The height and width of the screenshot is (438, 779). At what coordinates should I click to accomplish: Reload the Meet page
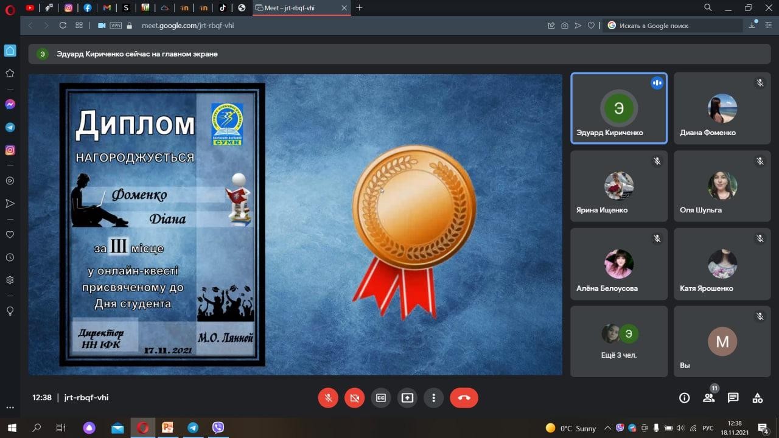point(63,26)
